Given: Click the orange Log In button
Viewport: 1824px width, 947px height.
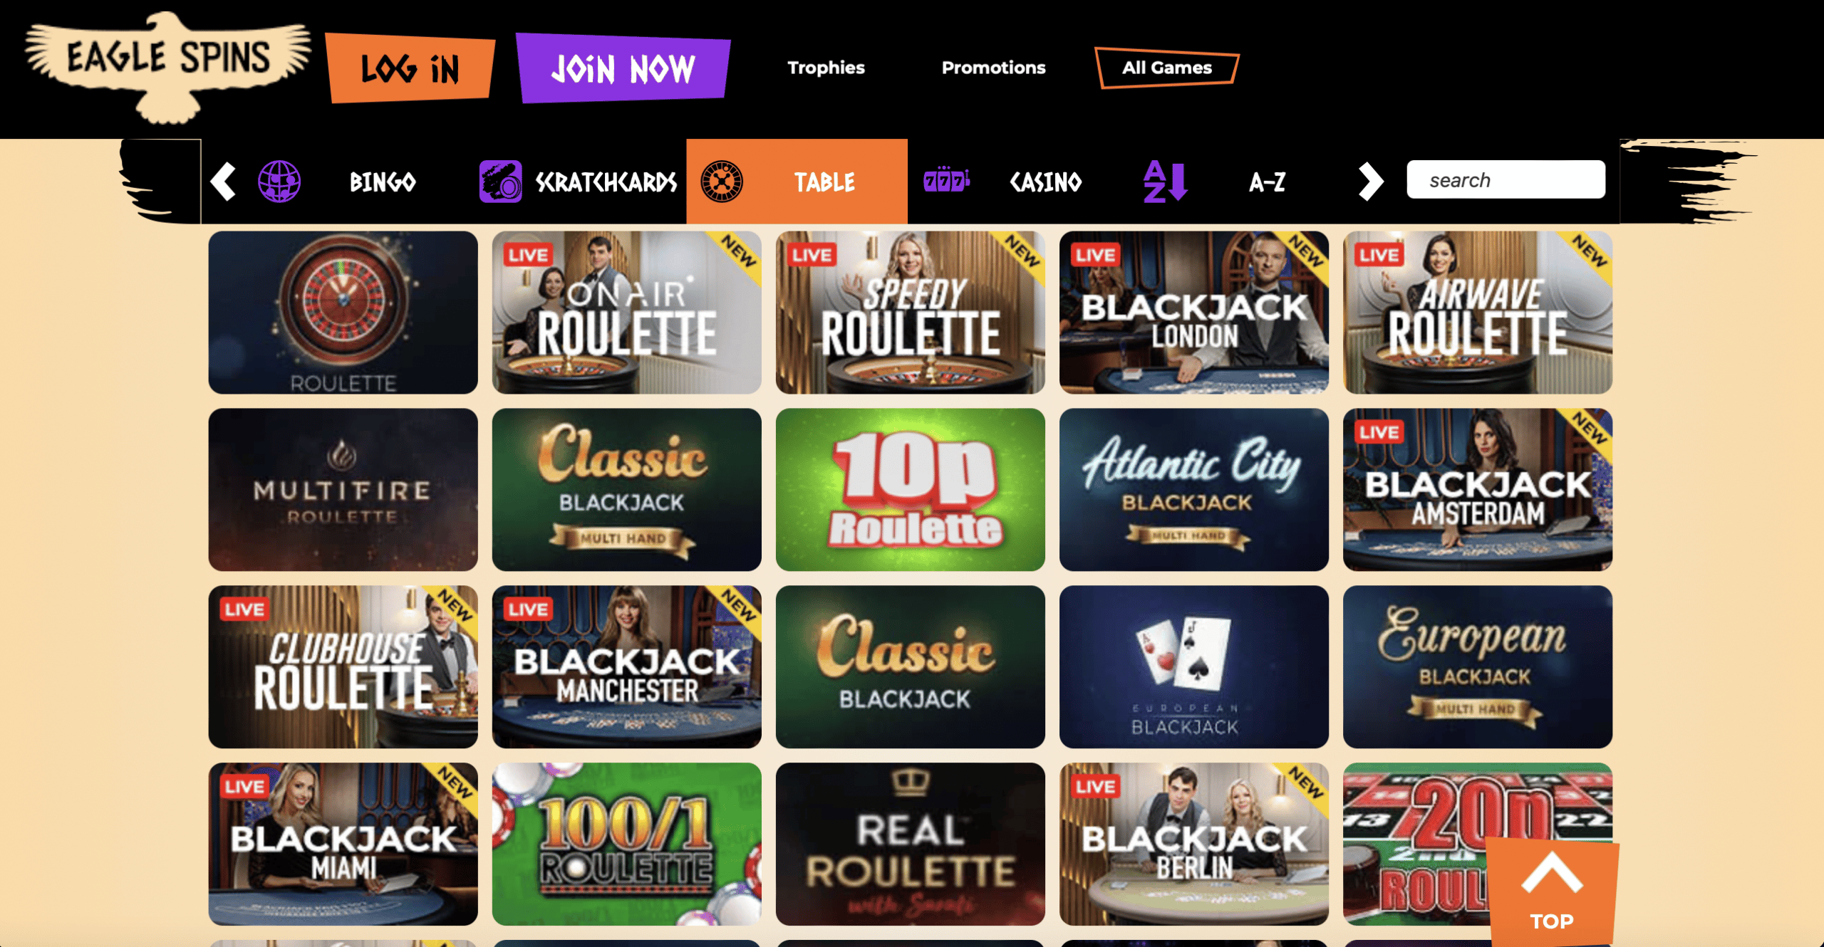Looking at the screenshot, I should click(410, 68).
